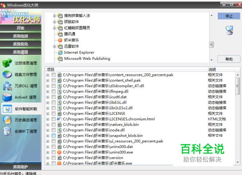Open the 开始 sidebar section

tap(21, 28)
